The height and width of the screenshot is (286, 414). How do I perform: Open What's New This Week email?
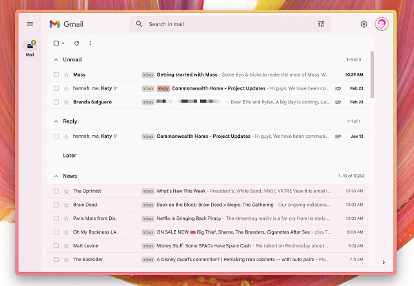point(208,191)
